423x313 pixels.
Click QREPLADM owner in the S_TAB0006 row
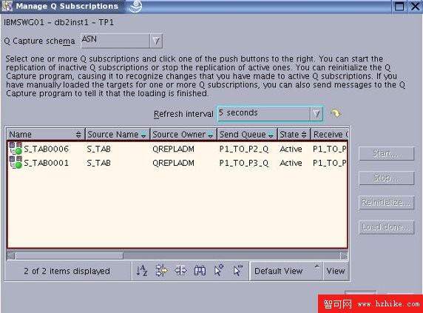click(x=173, y=149)
